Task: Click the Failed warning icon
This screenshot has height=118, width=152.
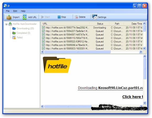Action: pyautogui.click(x=14, y=37)
